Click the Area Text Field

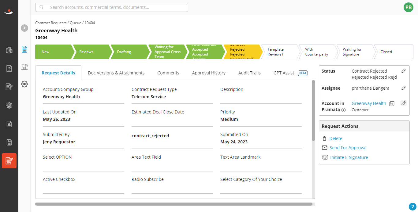coord(172,163)
